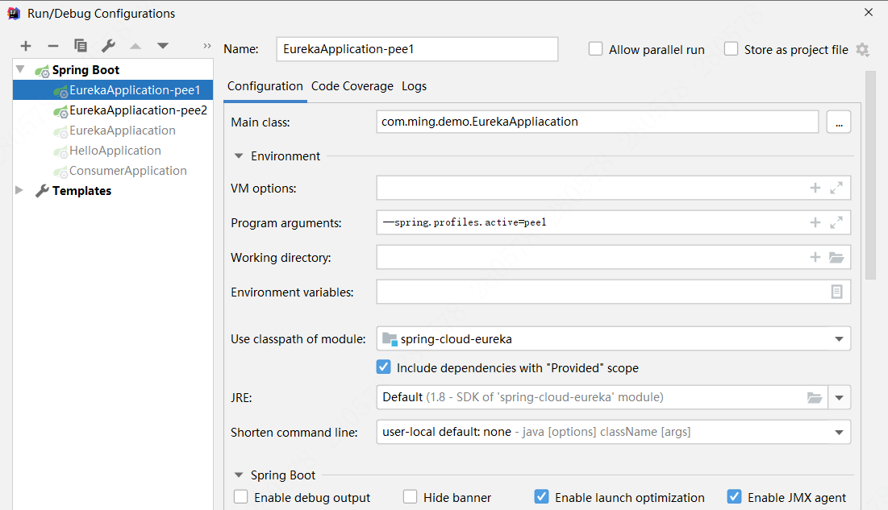
Task: Enable debug output checkbox
Action: pos(240,497)
